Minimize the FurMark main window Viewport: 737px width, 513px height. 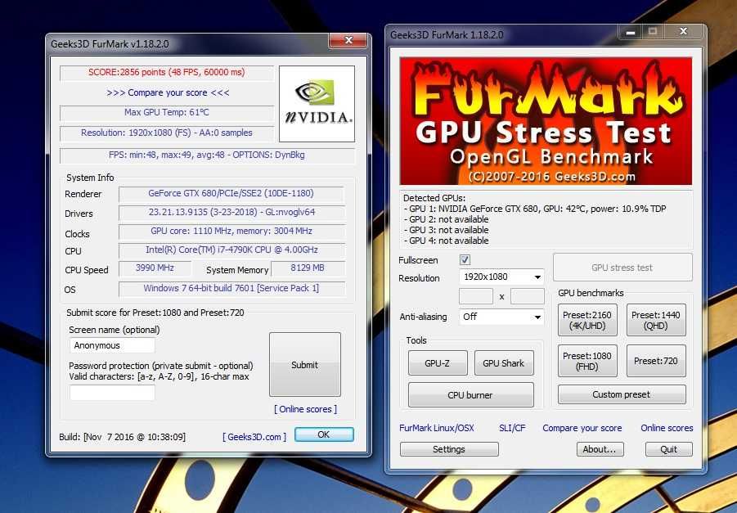(631, 32)
